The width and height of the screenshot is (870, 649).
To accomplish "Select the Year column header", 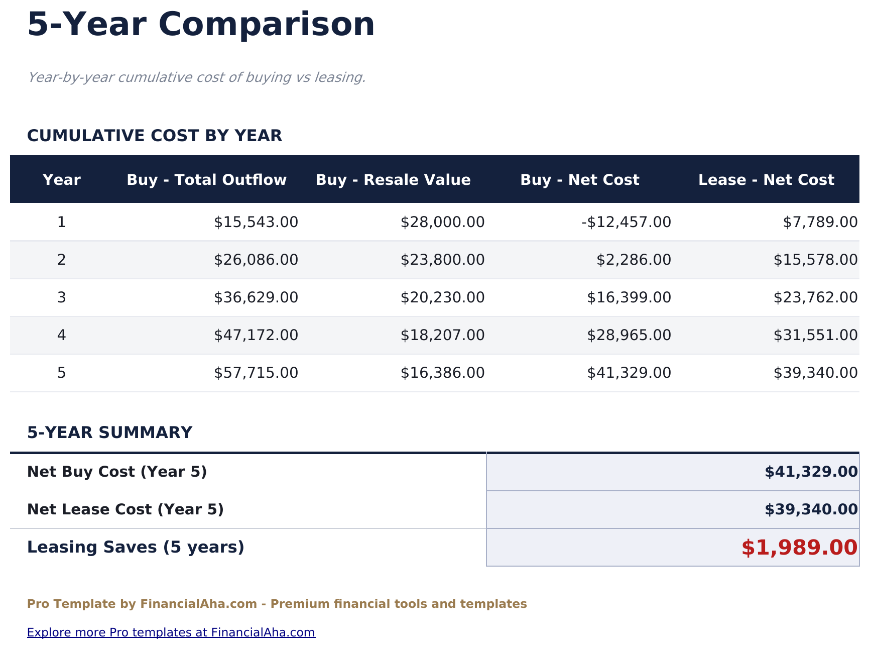I will (x=61, y=179).
